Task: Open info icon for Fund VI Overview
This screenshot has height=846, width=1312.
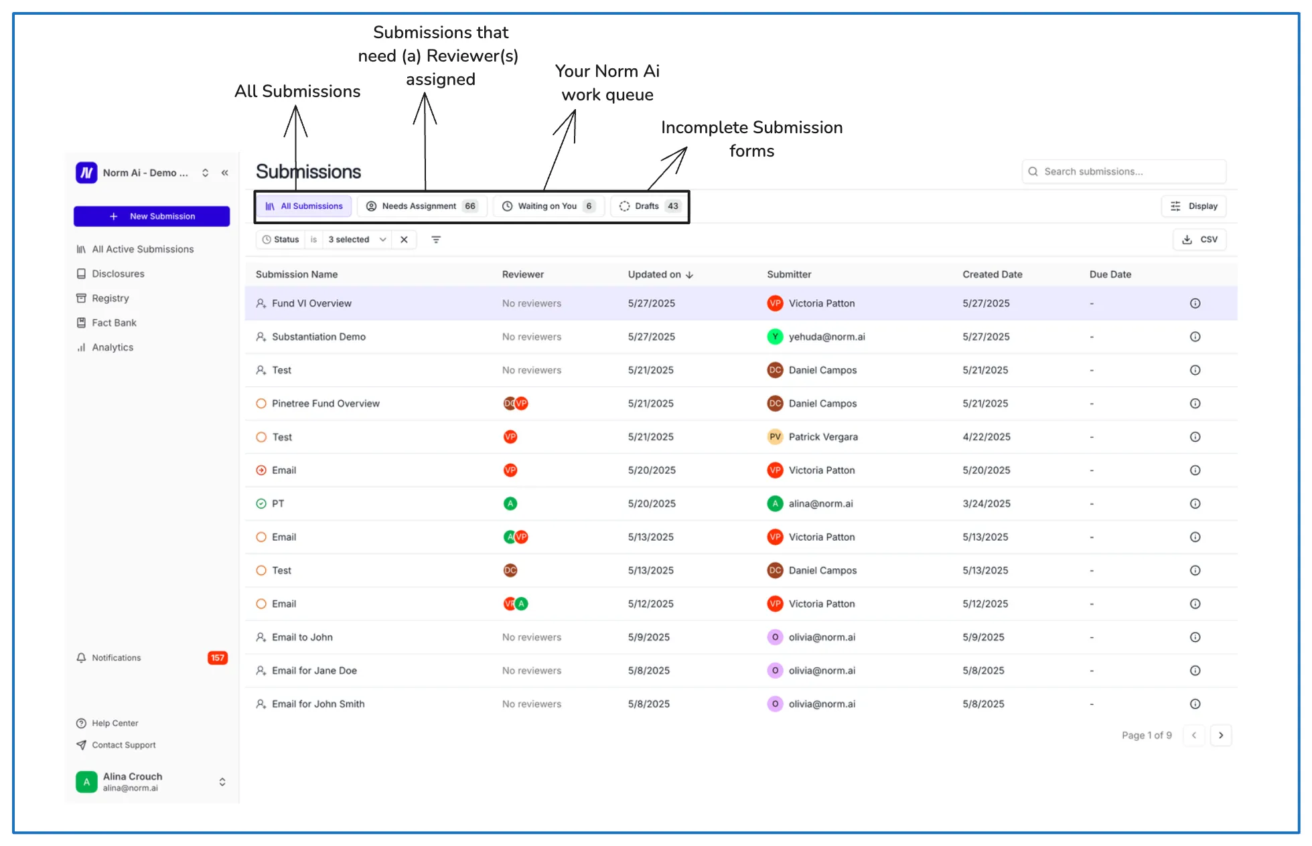Action: (x=1195, y=303)
